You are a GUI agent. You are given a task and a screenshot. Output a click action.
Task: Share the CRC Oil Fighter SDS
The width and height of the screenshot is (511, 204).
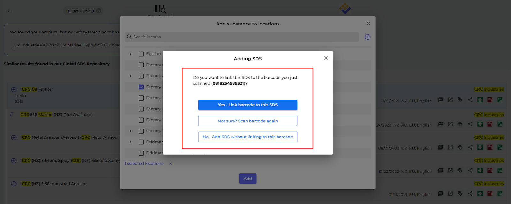[x=470, y=100]
